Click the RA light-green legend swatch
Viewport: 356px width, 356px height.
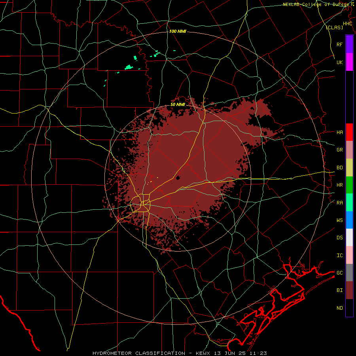click(349, 203)
